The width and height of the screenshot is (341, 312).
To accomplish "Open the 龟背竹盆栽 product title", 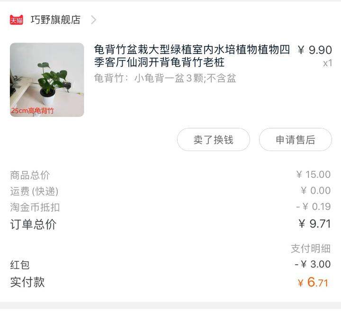I will [x=192, y=56].
